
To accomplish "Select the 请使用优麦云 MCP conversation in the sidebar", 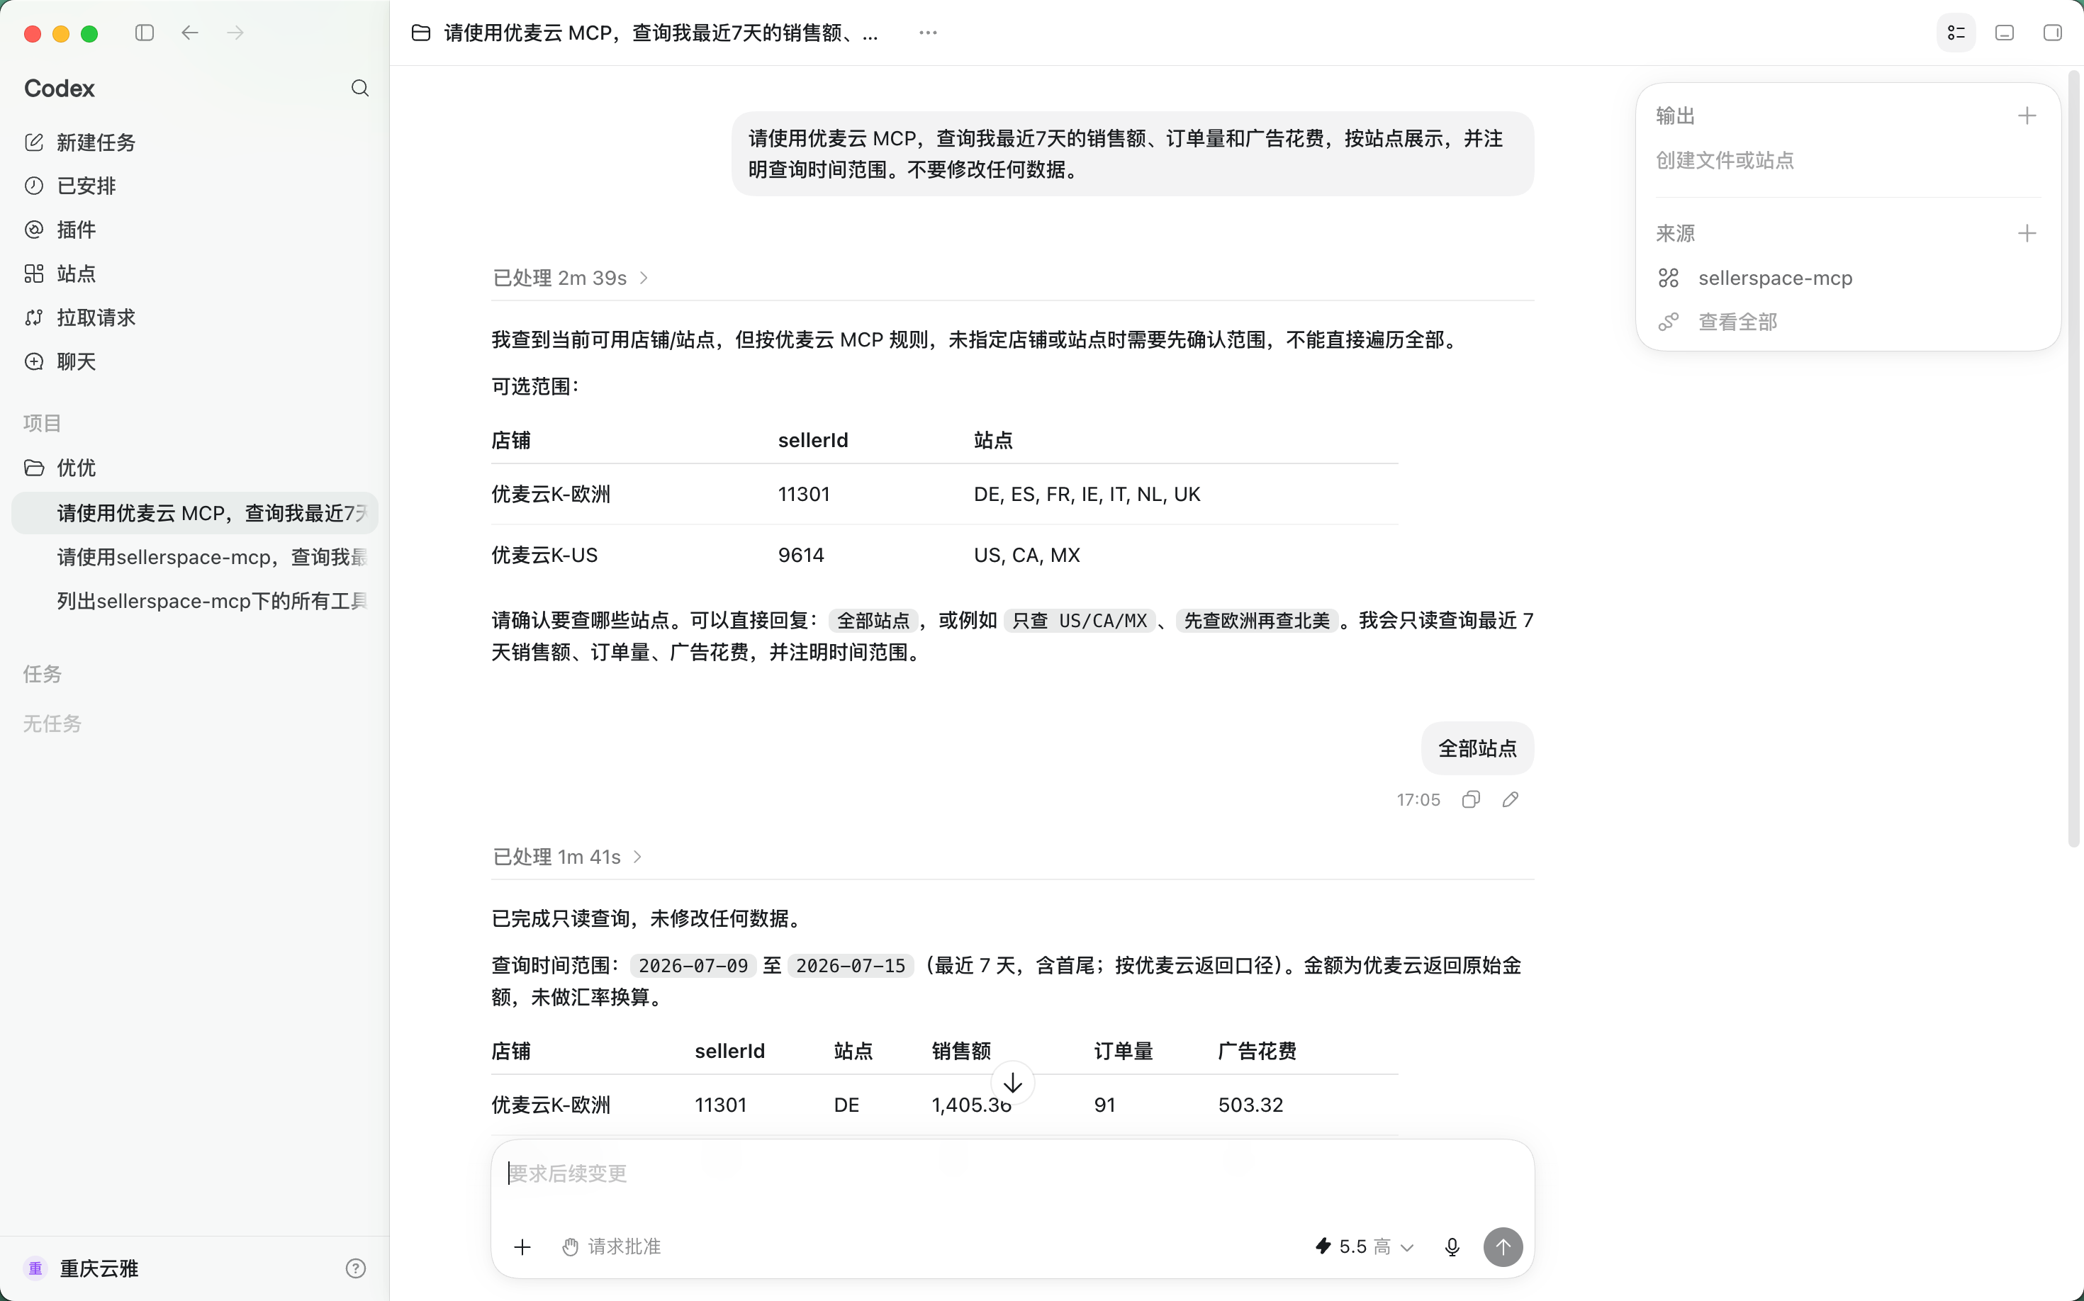I will point(194,513).
